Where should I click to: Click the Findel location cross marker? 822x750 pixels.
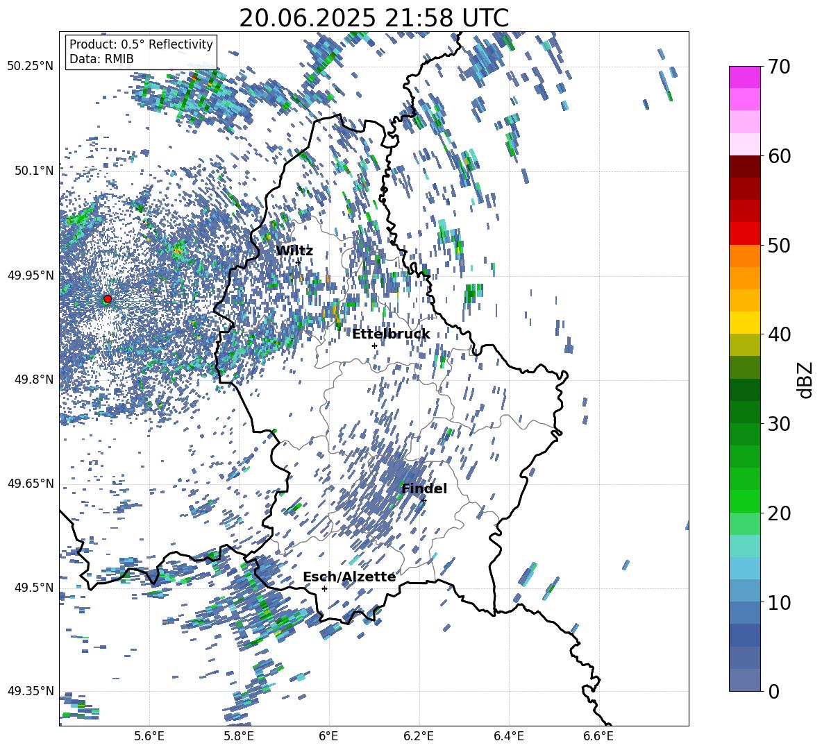(x=423, y=500)
